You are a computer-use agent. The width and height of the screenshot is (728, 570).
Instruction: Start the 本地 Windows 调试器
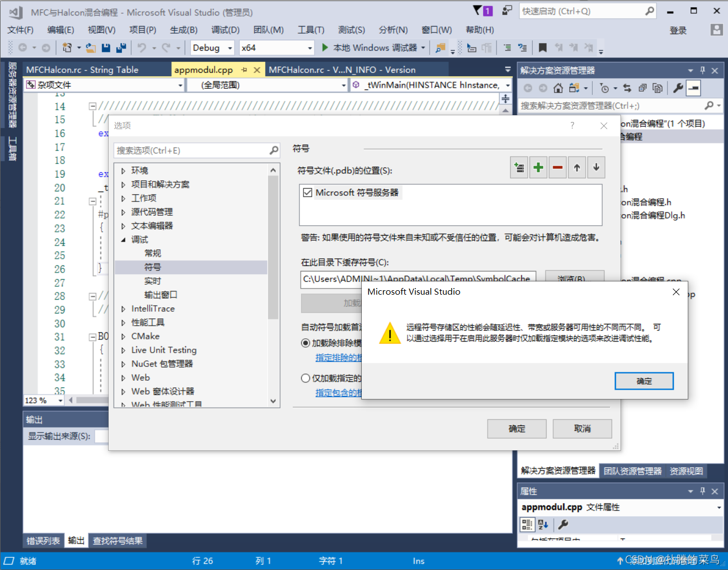click(370, 48)
